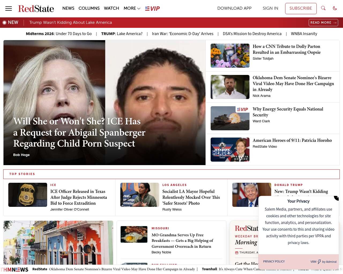This screenshot has width=343, height=274.
Task: Click the RedState logo
Action: [x=36, y=9]
